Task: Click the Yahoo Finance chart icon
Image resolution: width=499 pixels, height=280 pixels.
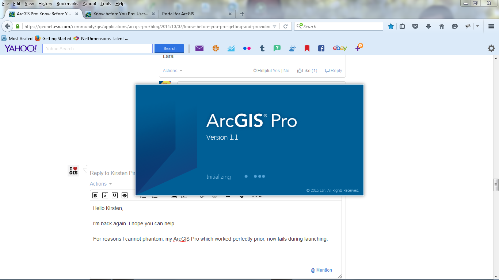Action: coord(231,48)
